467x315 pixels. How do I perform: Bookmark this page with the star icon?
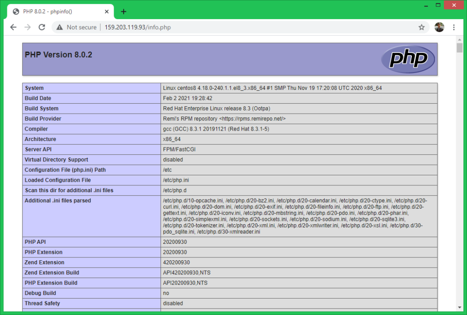click(x=421, y=27)
